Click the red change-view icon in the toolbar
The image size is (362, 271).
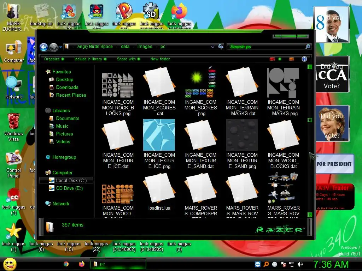click(x=272, y=59)
